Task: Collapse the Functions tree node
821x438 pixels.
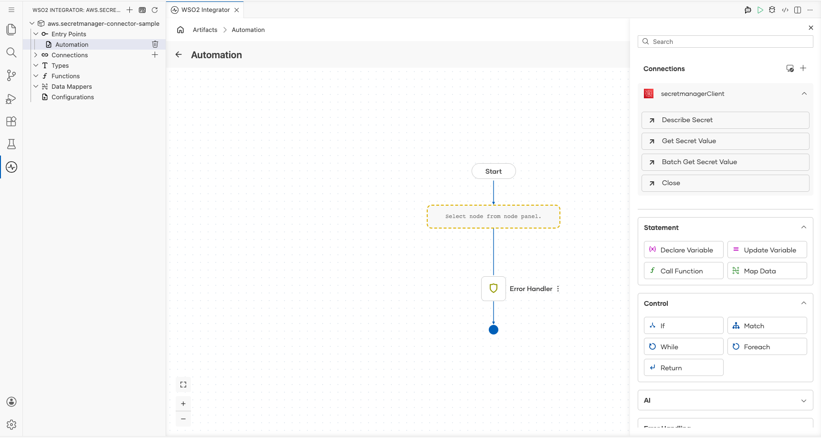Action: 36,76
